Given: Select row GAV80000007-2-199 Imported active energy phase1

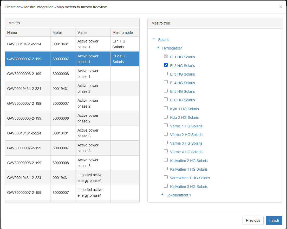Looking at the screenshot, I should pos(72,193).
